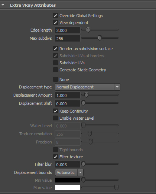The height and width of the screenshot is (194, 156).
Task: Click the Filter blur value field
Action: pyautogui.click(x=68, y=164)
